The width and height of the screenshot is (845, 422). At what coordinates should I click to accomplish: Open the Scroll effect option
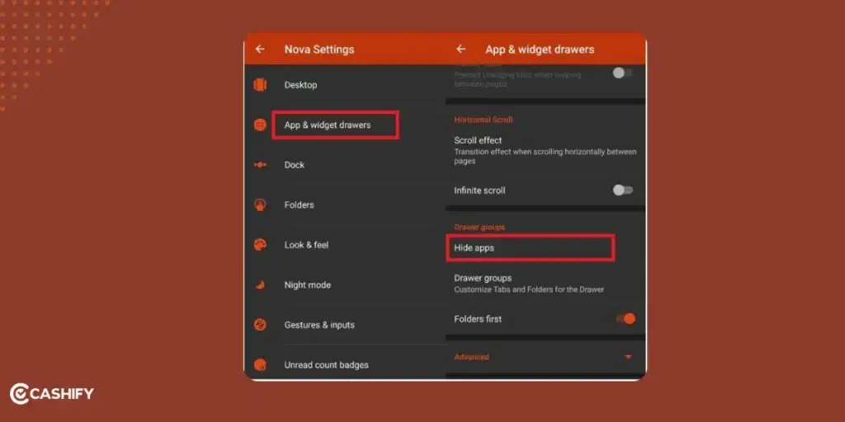point(545,151)
